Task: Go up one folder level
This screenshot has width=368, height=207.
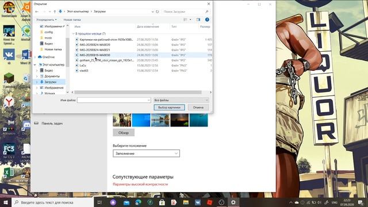Action: (x=55, y=11)
